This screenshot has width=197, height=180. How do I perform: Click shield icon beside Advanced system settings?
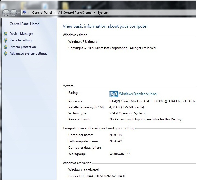5,54
